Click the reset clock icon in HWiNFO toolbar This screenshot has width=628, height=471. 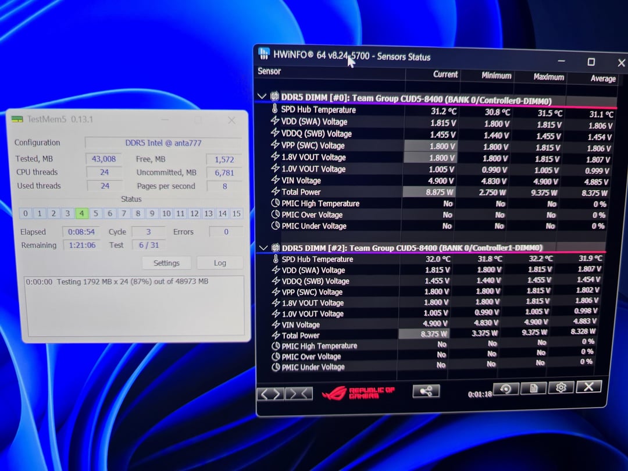[x=506, y=389]
